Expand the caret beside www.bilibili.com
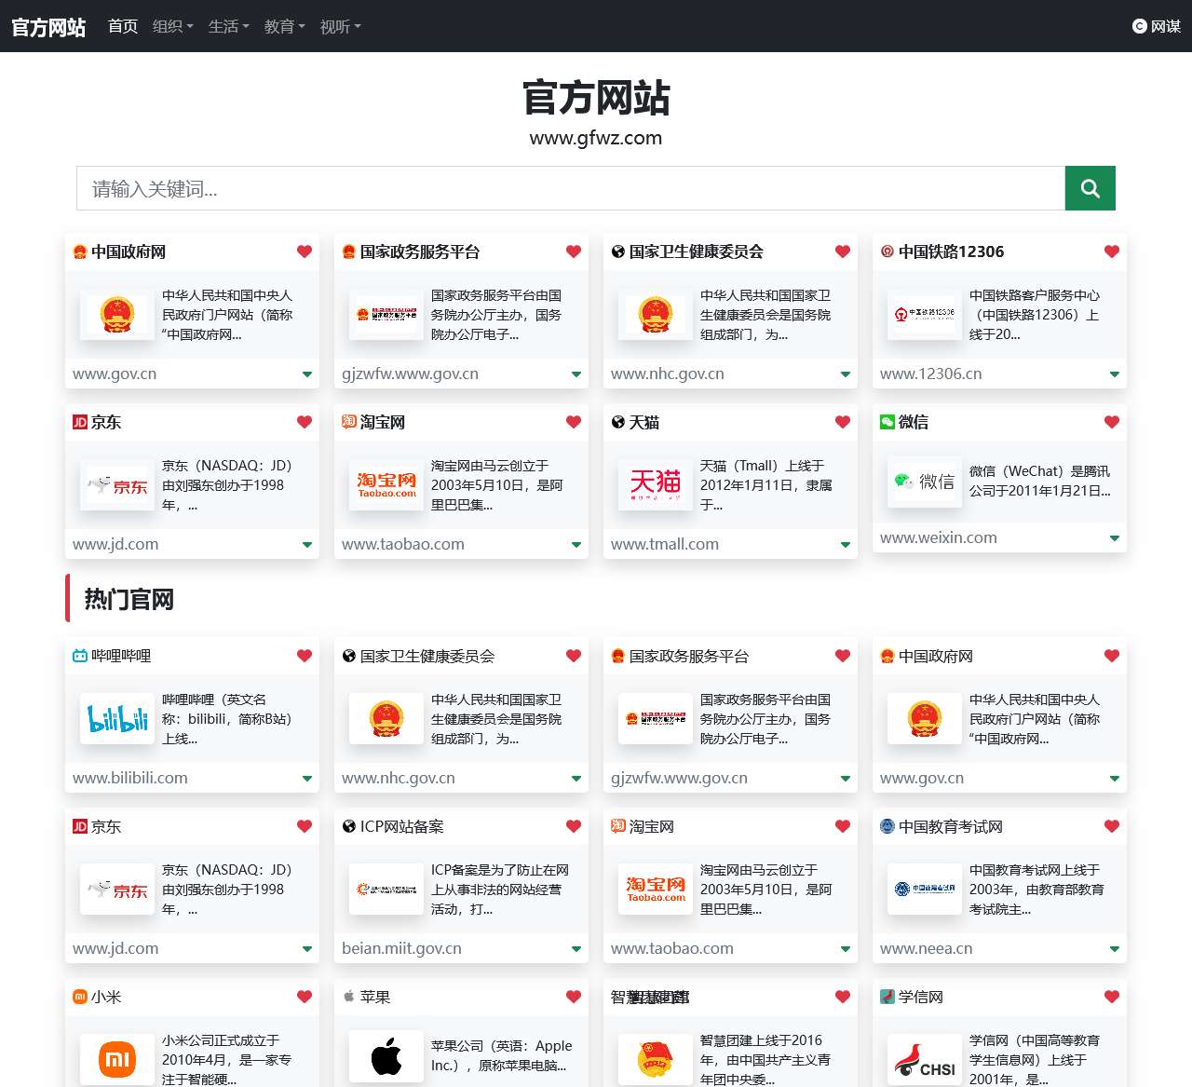The height and width of the screenshot is (1087, 1192). pyautogui.click(x=307, y=779)
